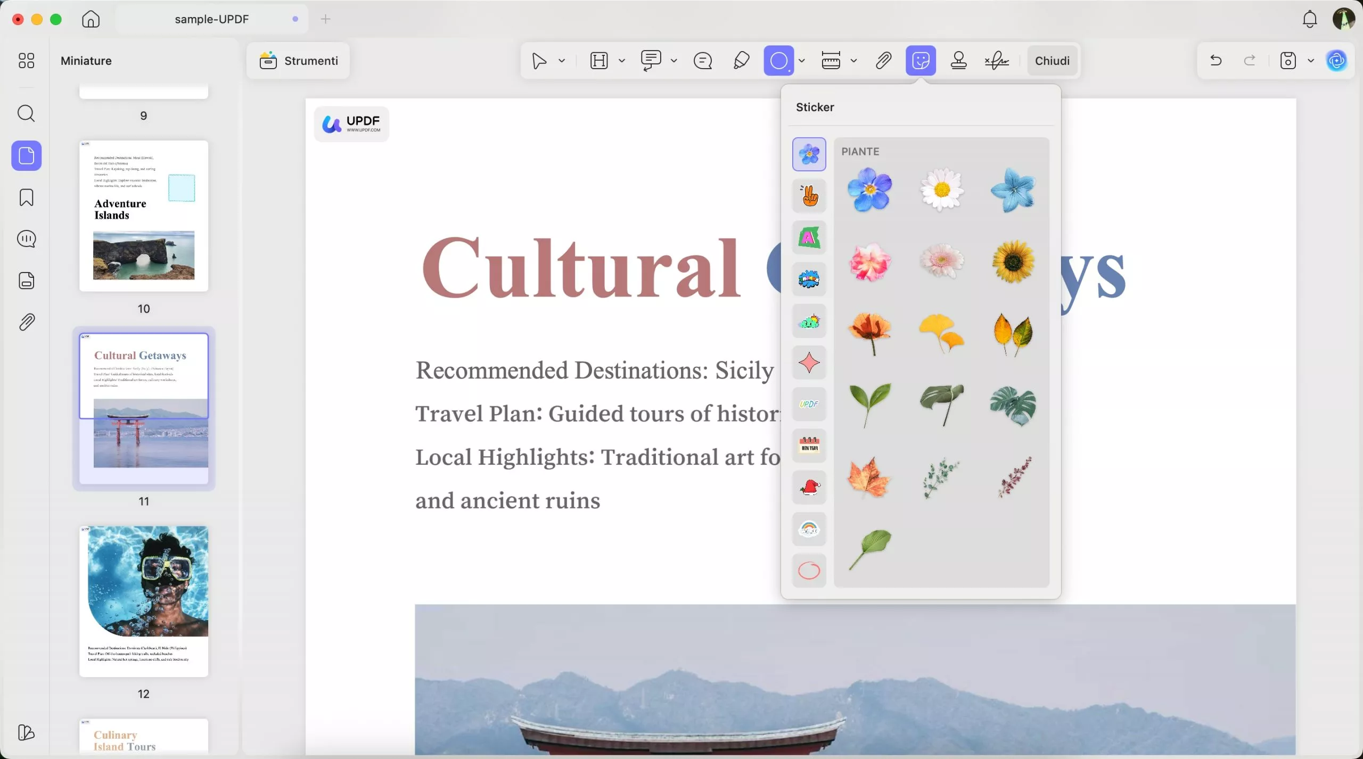Attach a file with the paperclip tool
This screenshot has width=1363, height=759.
[x=882, y=60]
